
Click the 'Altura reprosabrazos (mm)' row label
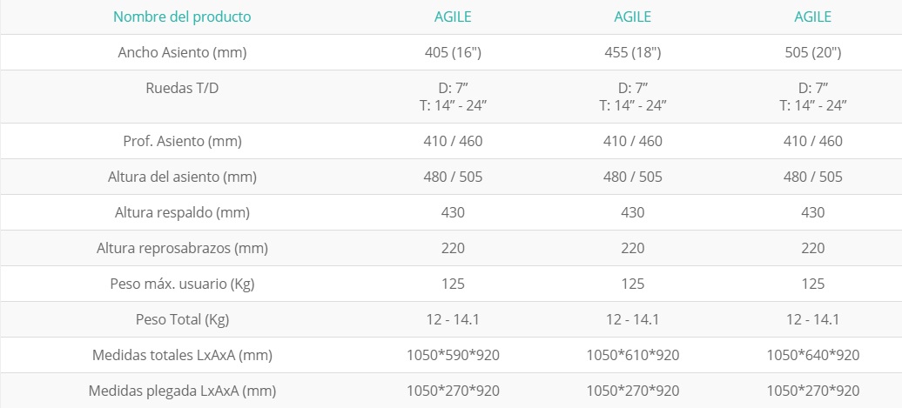coord(182,248)
